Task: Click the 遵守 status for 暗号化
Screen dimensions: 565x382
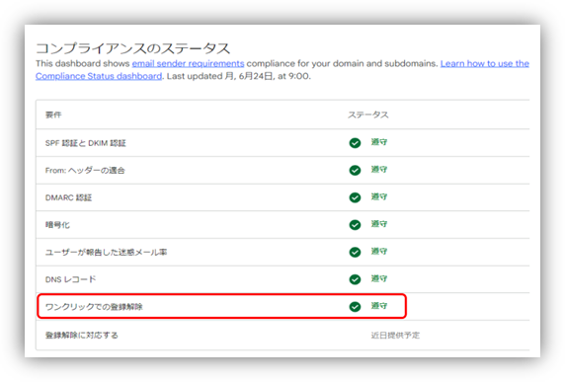Action: click(x=379, y=224)
